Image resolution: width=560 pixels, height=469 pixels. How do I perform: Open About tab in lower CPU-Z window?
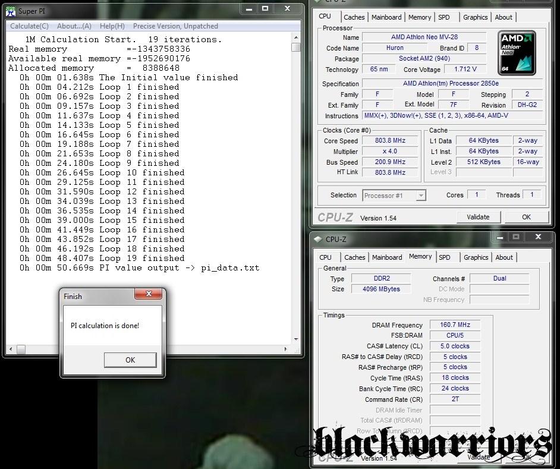click(504, 257)
